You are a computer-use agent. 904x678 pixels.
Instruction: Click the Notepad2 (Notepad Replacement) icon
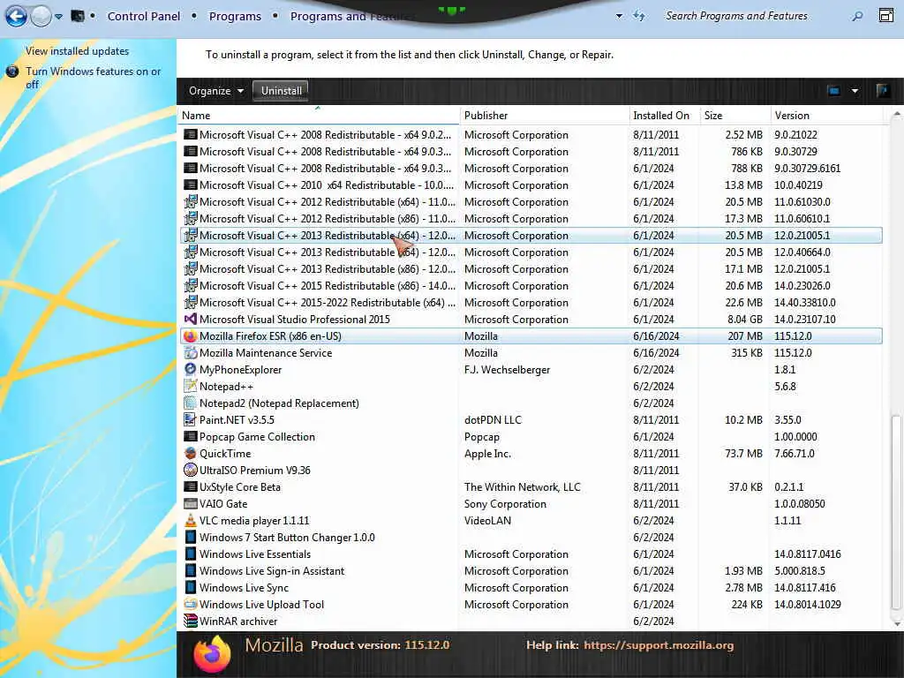click(191, 403)
